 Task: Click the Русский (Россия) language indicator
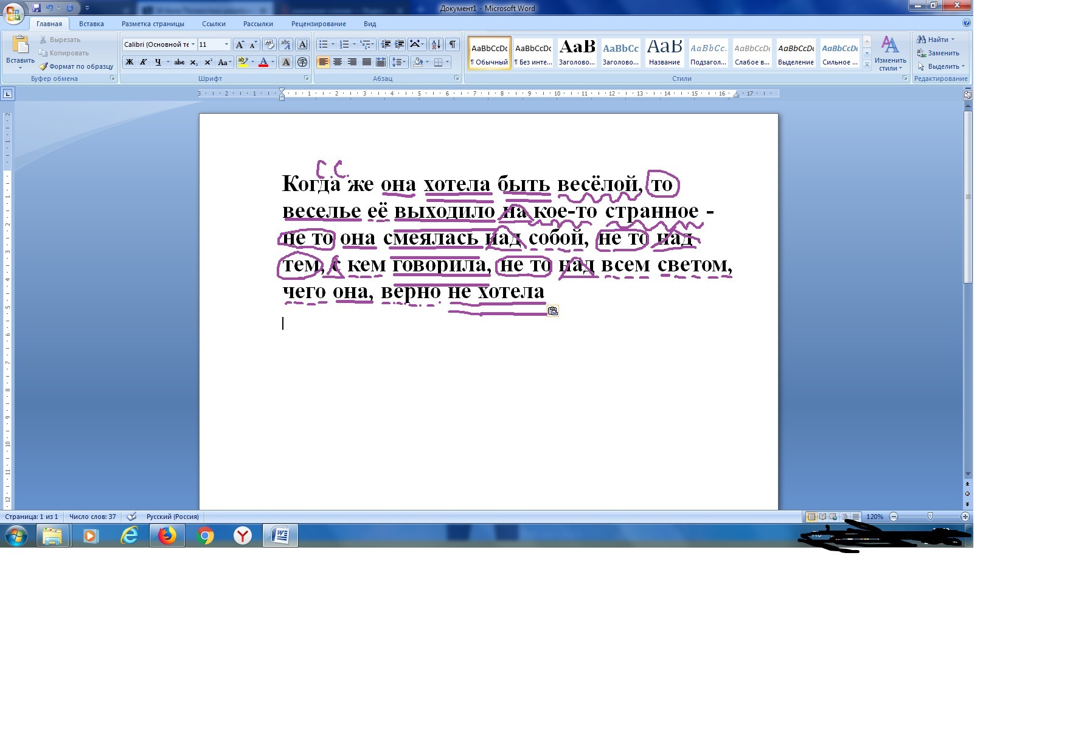pyautogui.click(x=172, y=517)
